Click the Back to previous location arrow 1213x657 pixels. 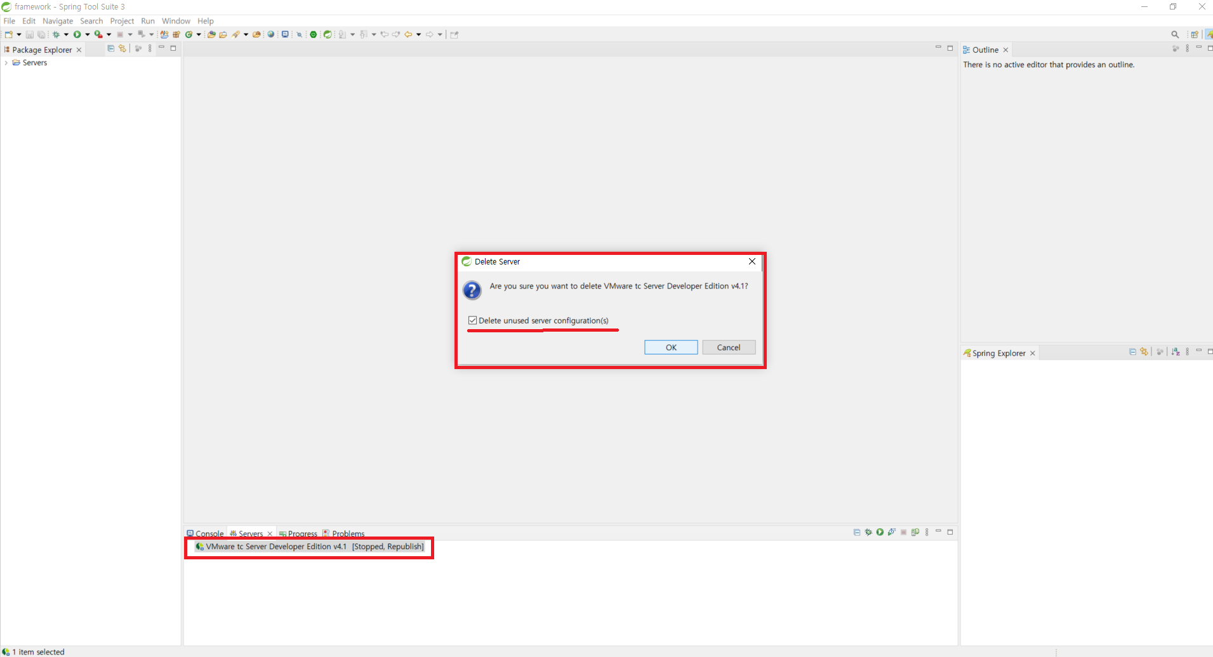tap(409, 34)
